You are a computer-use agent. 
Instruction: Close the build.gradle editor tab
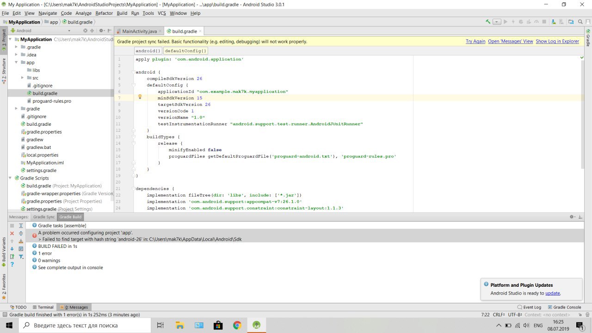[x=200, y=31]
